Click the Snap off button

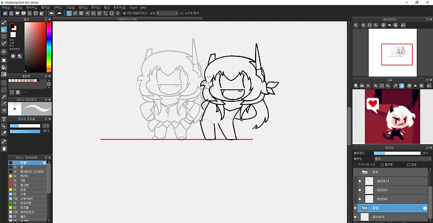69,13
